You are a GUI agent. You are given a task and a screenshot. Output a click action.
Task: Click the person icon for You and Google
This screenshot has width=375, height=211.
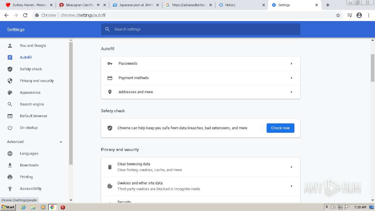click(10, 46)
